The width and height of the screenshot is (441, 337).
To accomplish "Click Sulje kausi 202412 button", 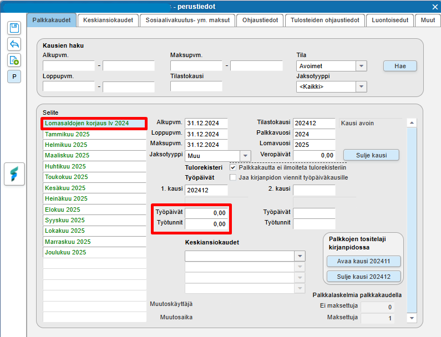I will (x=363, y=277).
